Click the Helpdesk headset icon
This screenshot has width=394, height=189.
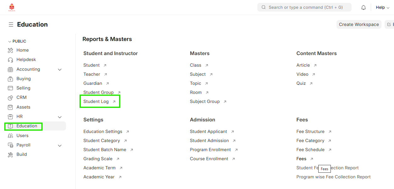tap(10, 60)
